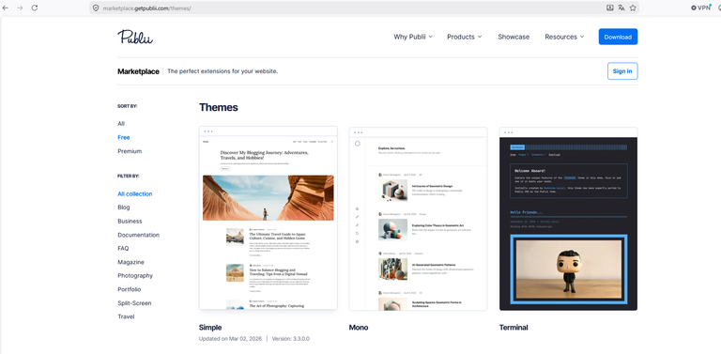Expand the Why Publii menu
The width and height of the screenshot is (721, 354).
[413, 37]
